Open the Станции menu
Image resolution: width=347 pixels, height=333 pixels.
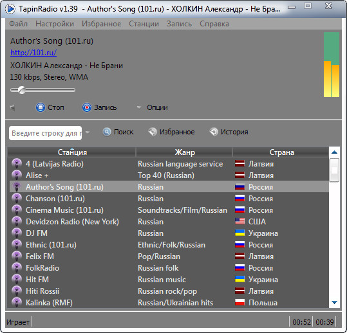pyautogui.click(x=144, y=24)
